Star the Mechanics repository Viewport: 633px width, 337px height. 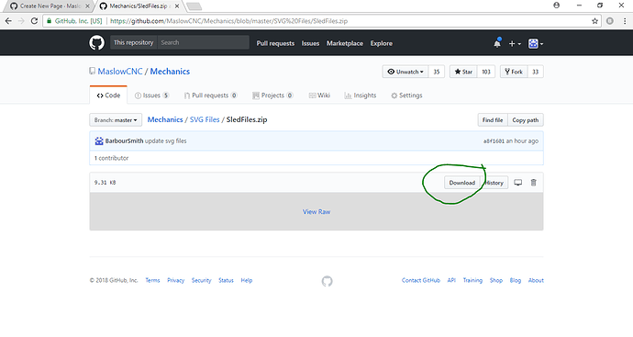point(463,72)
